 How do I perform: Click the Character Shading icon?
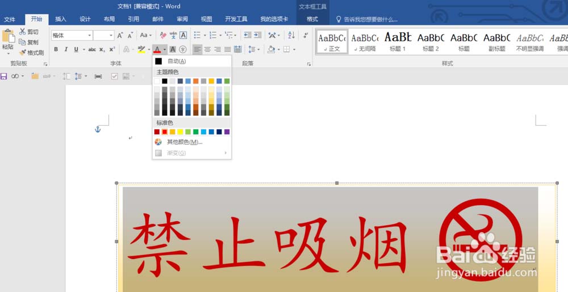pos(173,49)
